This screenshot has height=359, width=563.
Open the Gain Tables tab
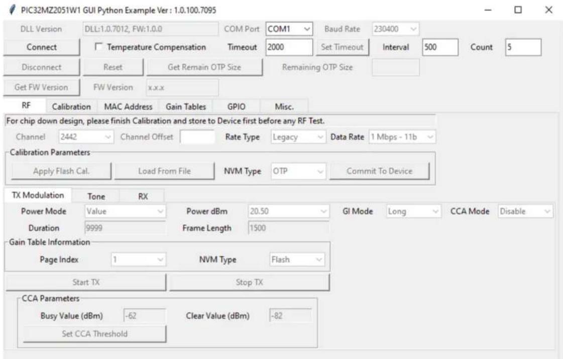(x=186, y=106)
